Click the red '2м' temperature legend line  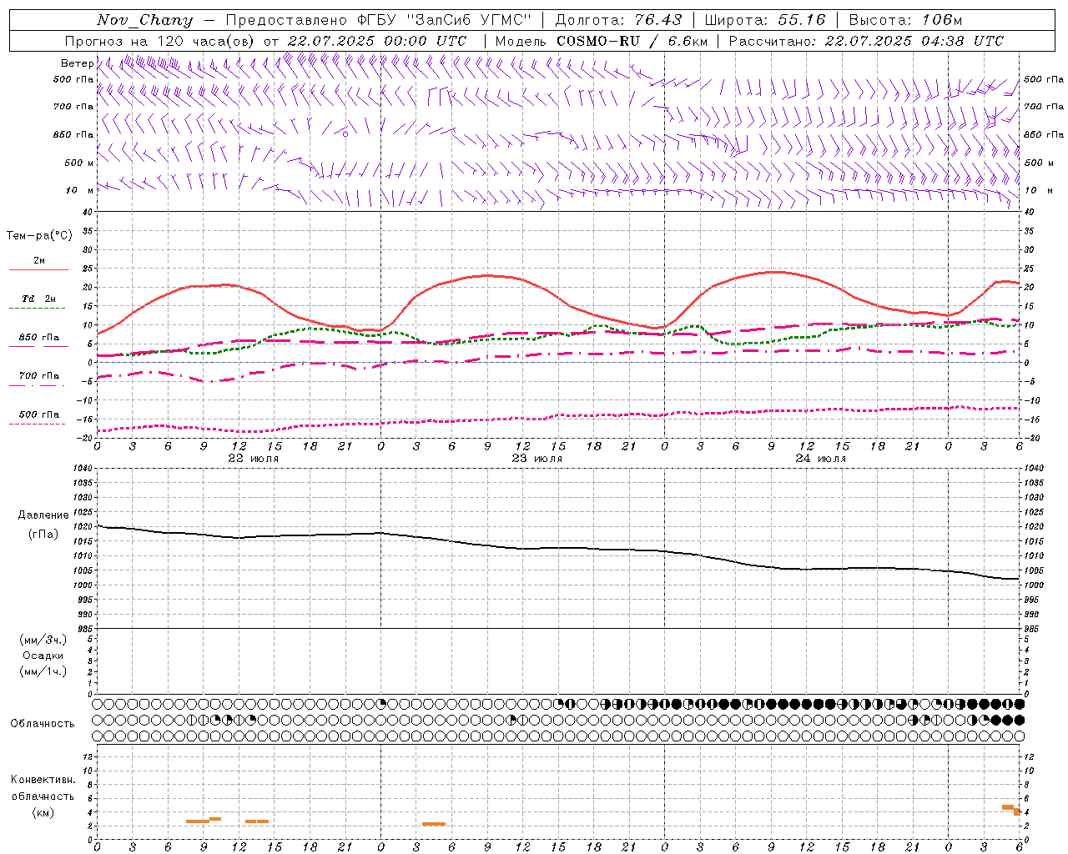tap(38, 270)
